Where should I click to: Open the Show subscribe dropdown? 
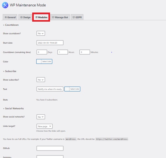tap(41, 80)
